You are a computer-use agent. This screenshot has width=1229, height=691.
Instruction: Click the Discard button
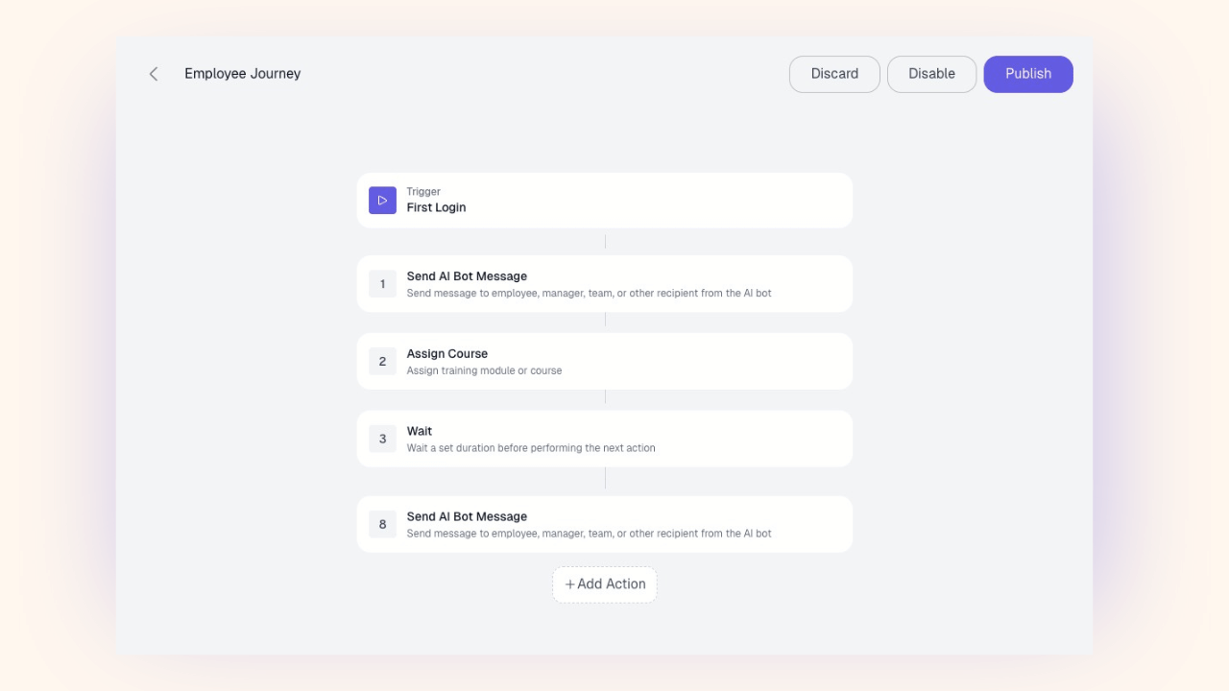[833, 73]
